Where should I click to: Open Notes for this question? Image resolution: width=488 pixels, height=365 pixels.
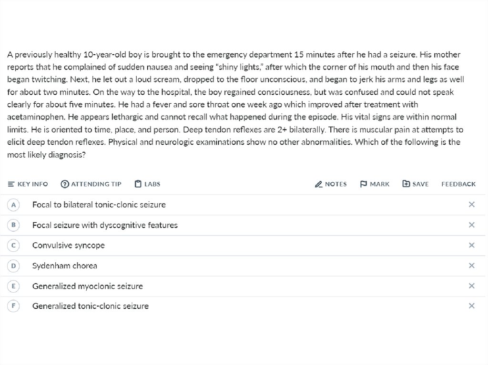click(x=331, y=184)
